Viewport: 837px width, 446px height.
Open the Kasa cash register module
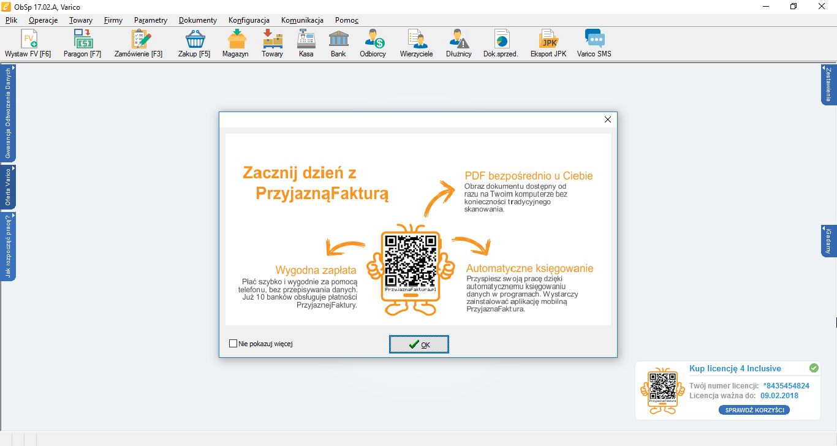[306, 43]
